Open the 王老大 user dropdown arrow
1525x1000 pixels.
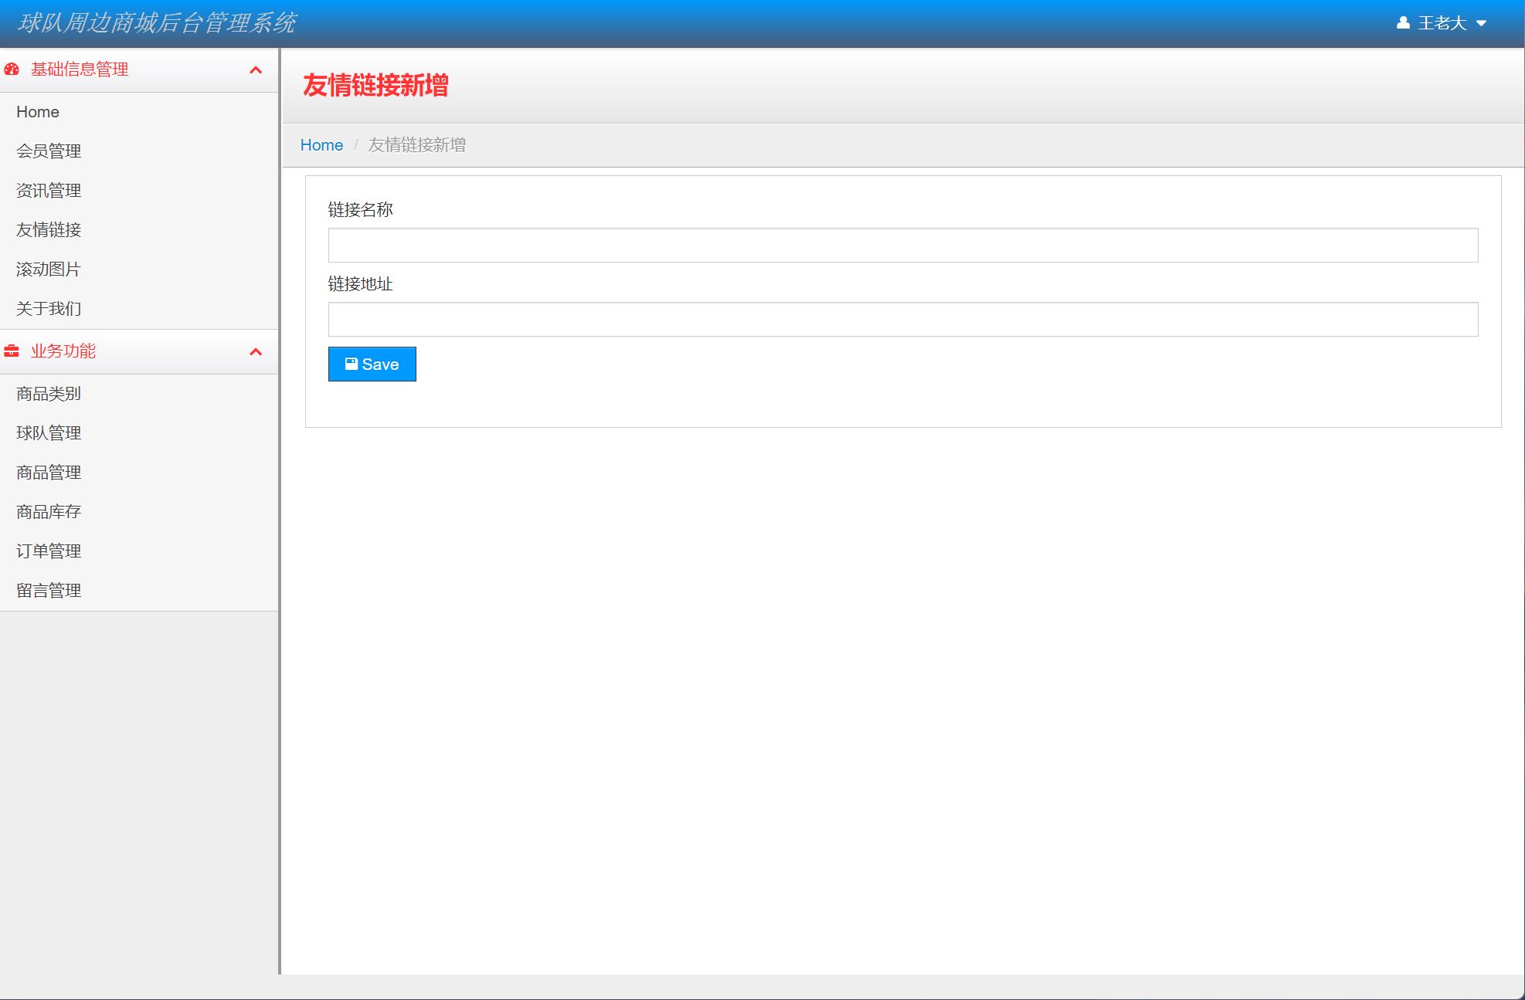1481,24
